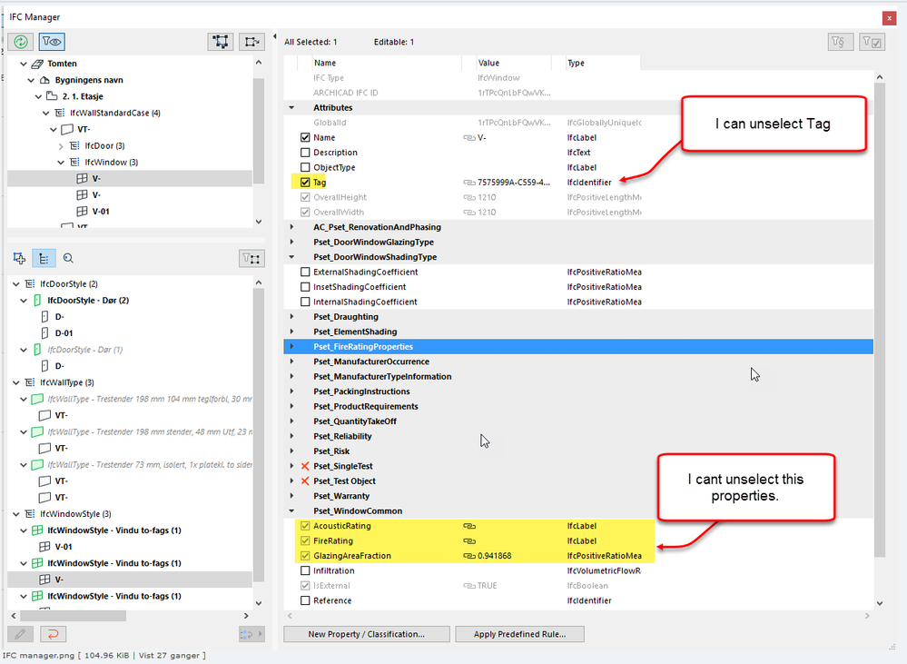Click the link icon in the Tag row
The image size is (907, 664).
(x=469, y=183)
